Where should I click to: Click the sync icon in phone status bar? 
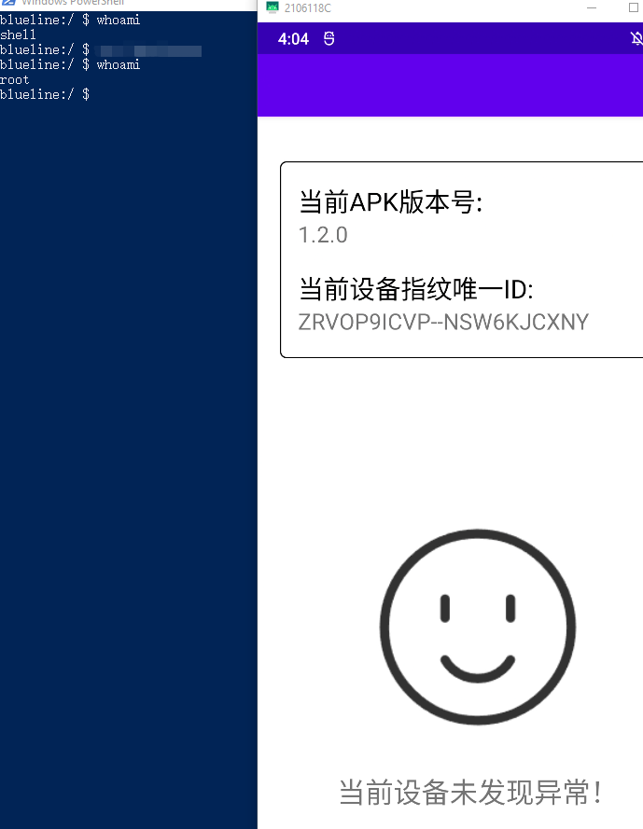[x=328, y=38]
